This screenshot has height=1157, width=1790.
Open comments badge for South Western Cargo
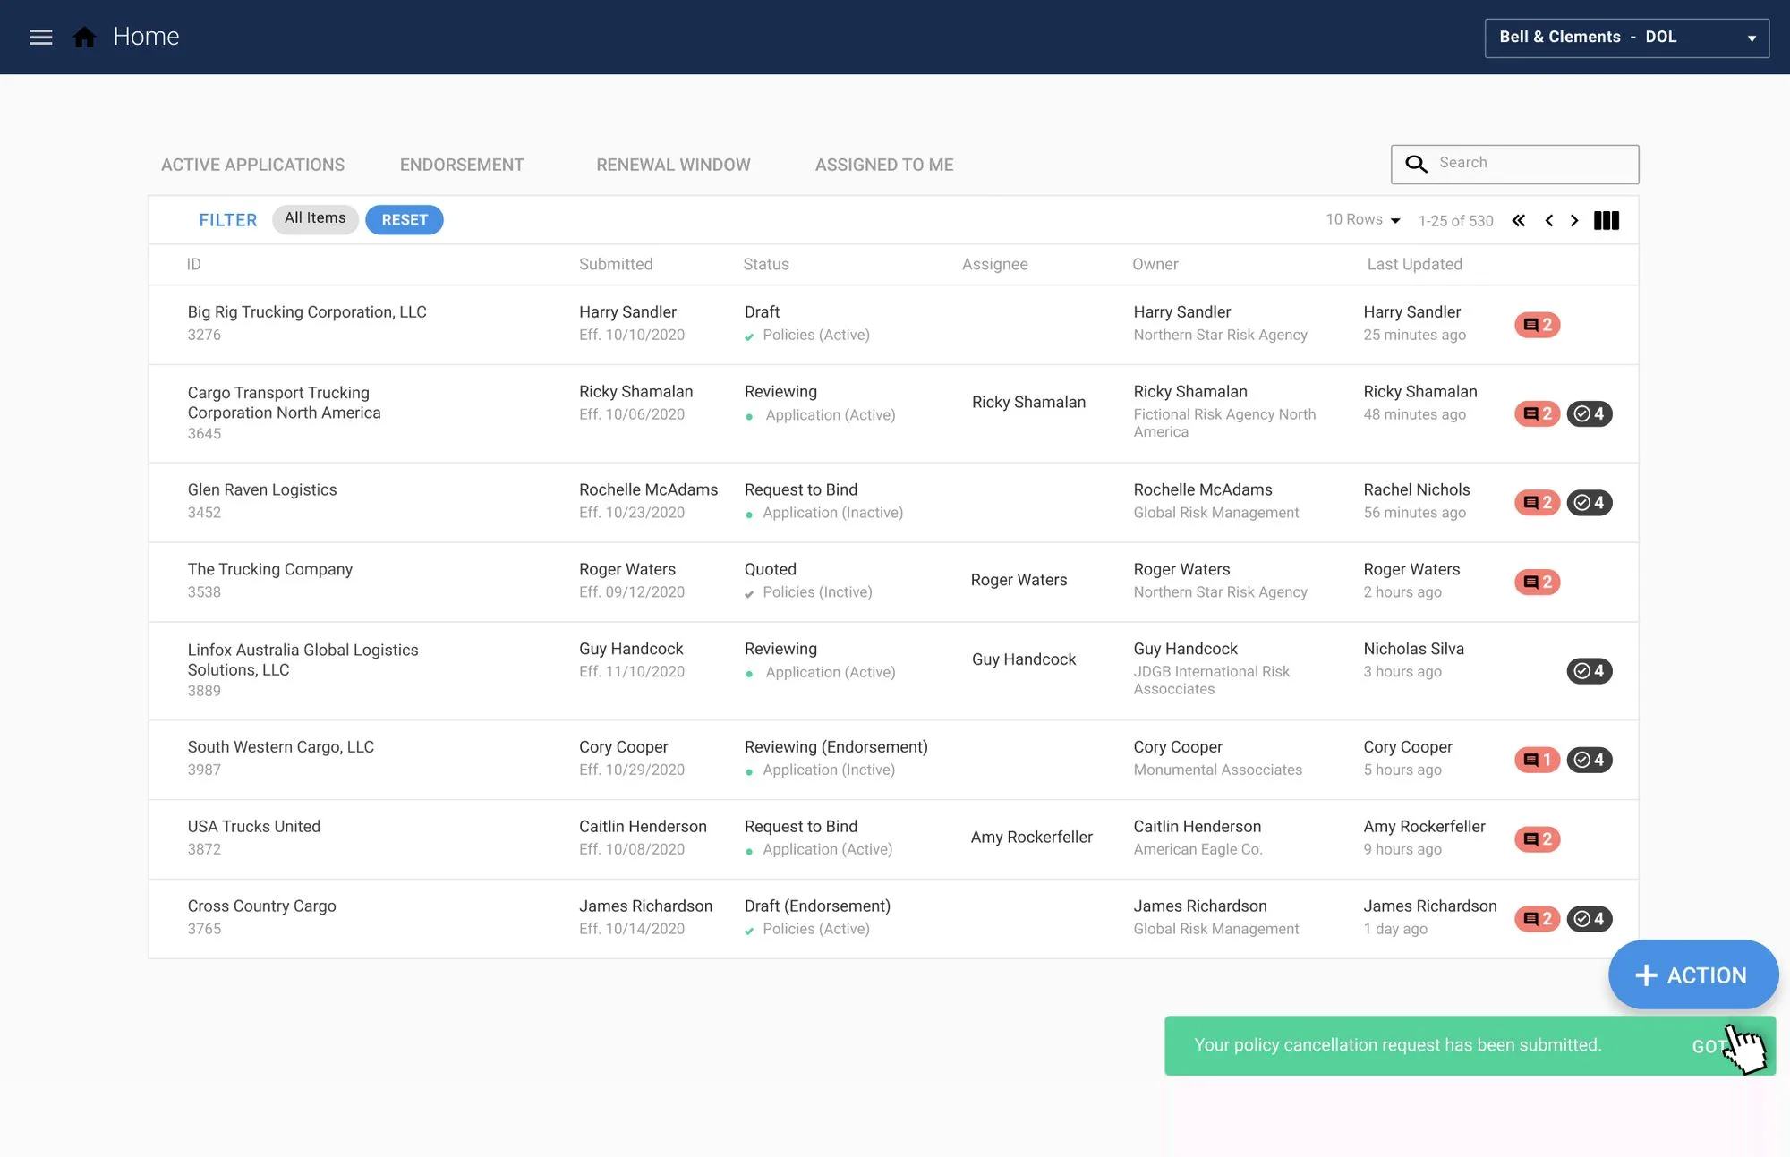pyautogui.click(x=1537, y=760)
